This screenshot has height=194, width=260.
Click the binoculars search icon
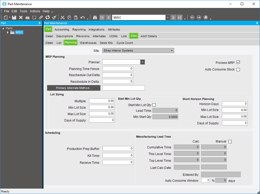click(95, 17)
